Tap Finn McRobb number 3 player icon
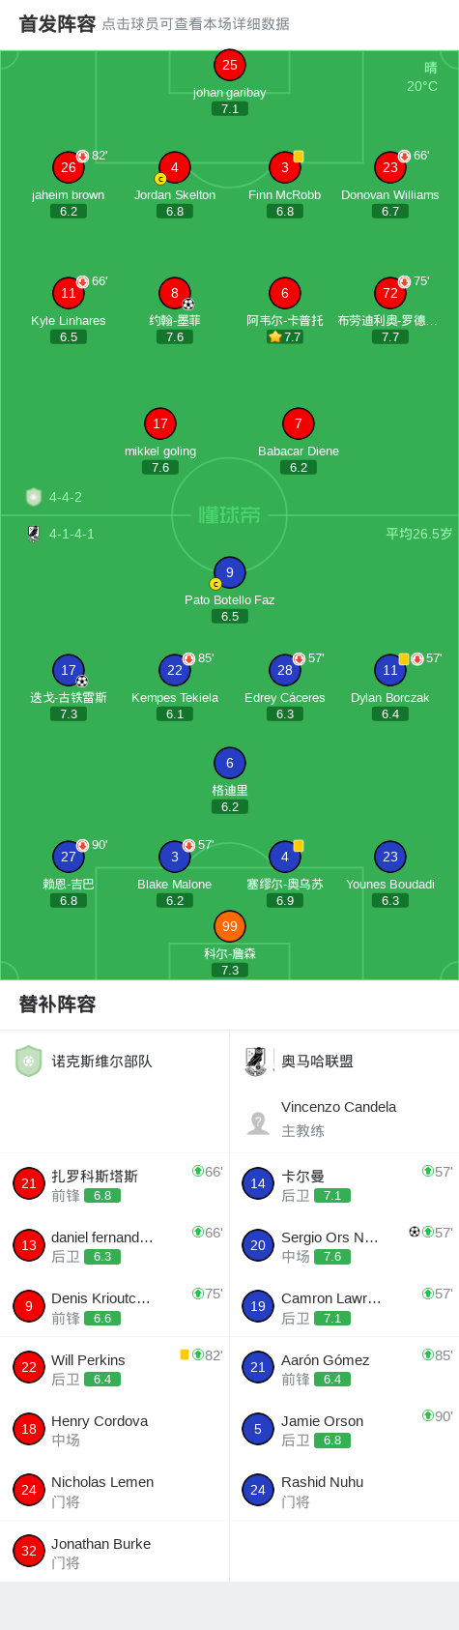This screenshot has height=1630, width=459. click(285, 167)
